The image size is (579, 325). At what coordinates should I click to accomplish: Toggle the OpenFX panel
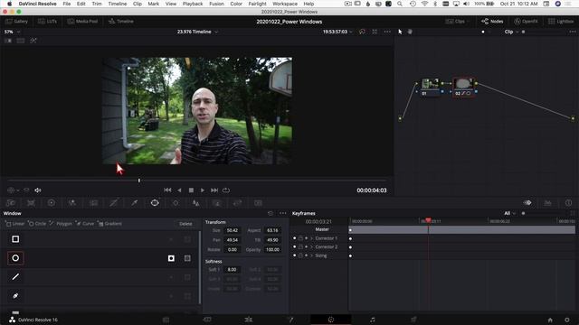tap(526, 22)
